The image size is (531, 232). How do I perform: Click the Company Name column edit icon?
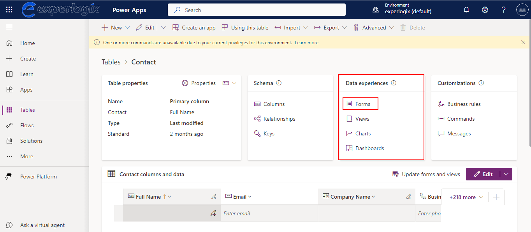(x=408, y=197)
